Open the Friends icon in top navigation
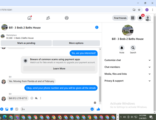 coord(48,18)
